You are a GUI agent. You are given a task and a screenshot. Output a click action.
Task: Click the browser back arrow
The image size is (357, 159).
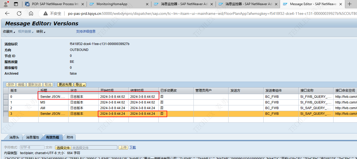[7, 13]
